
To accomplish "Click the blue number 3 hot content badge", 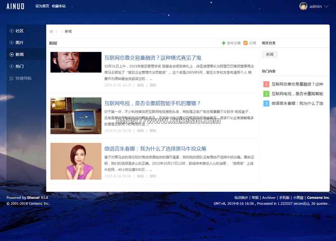I will 266,103.
